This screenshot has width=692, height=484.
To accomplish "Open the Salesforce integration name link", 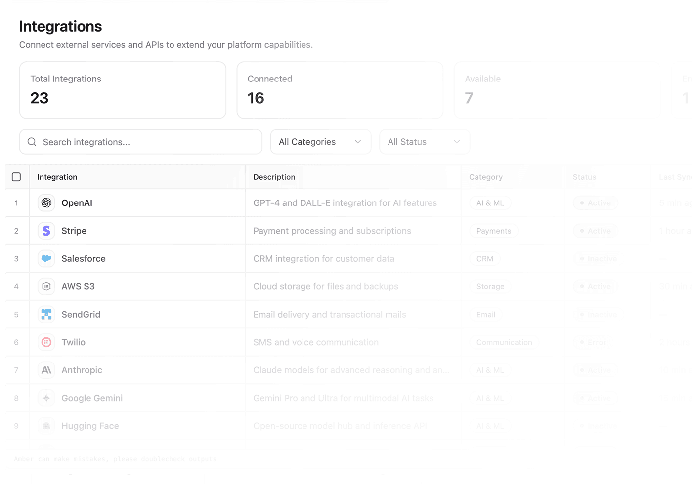I will coord(84,259).
